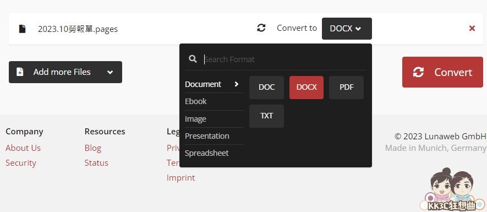Open the Imprint link
The width and height of the screenshot is (487, 212).
point(180,178)
